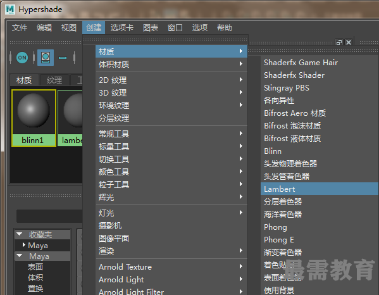Create a Lambert material
379x295 pixels.
tap(320, 189)
